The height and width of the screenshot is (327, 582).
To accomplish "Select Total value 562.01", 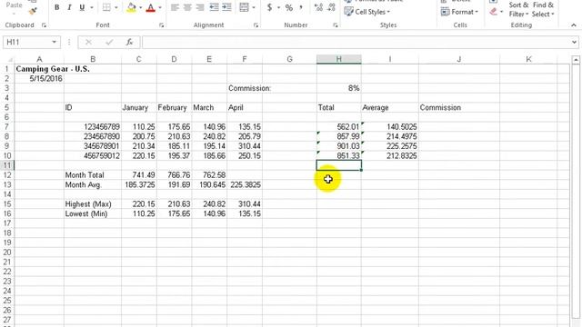I will 339,127.
